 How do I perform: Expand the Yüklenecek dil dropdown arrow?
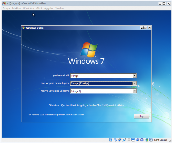(x=135, y=76)
